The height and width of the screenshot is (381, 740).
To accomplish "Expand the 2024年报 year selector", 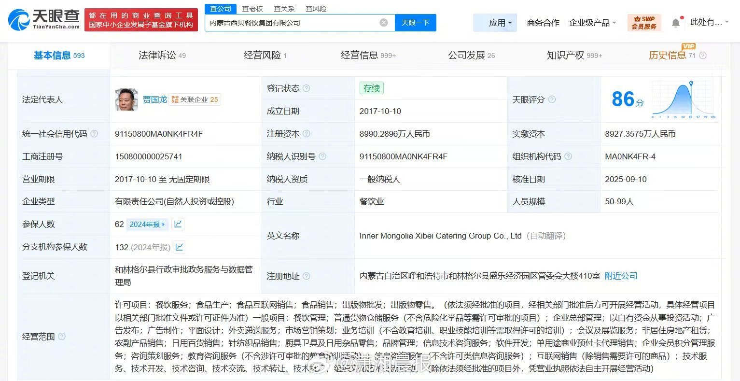I will [x=147, y=225].
